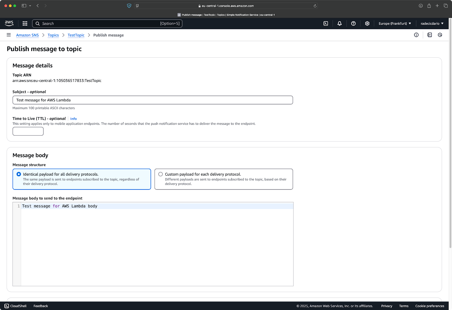Screen dimensions: 452x310
Task: Open the help question mark menu
Action: pyautogui.click(x=353, y=23)
